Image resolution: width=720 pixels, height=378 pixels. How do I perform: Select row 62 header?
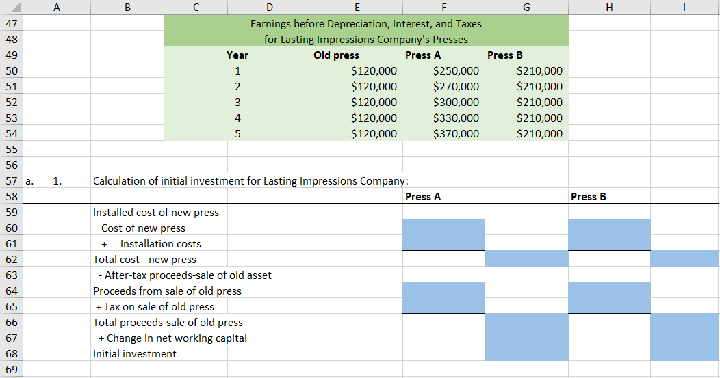tap(12, 259)
